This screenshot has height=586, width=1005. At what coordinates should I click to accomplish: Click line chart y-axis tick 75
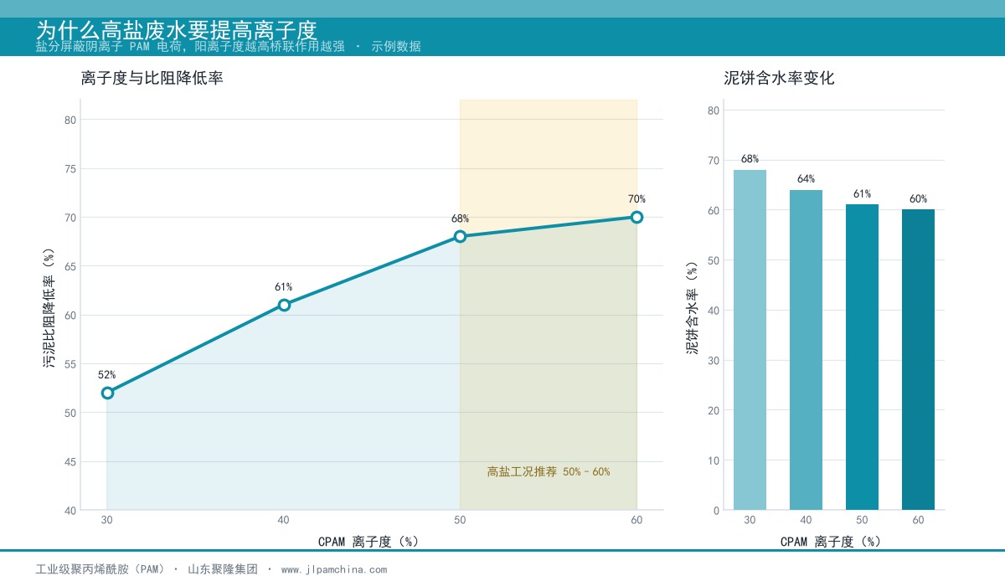(x=70, y=168)
